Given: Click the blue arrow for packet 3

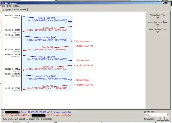Looking at the screenshot, I should point(70,41).
